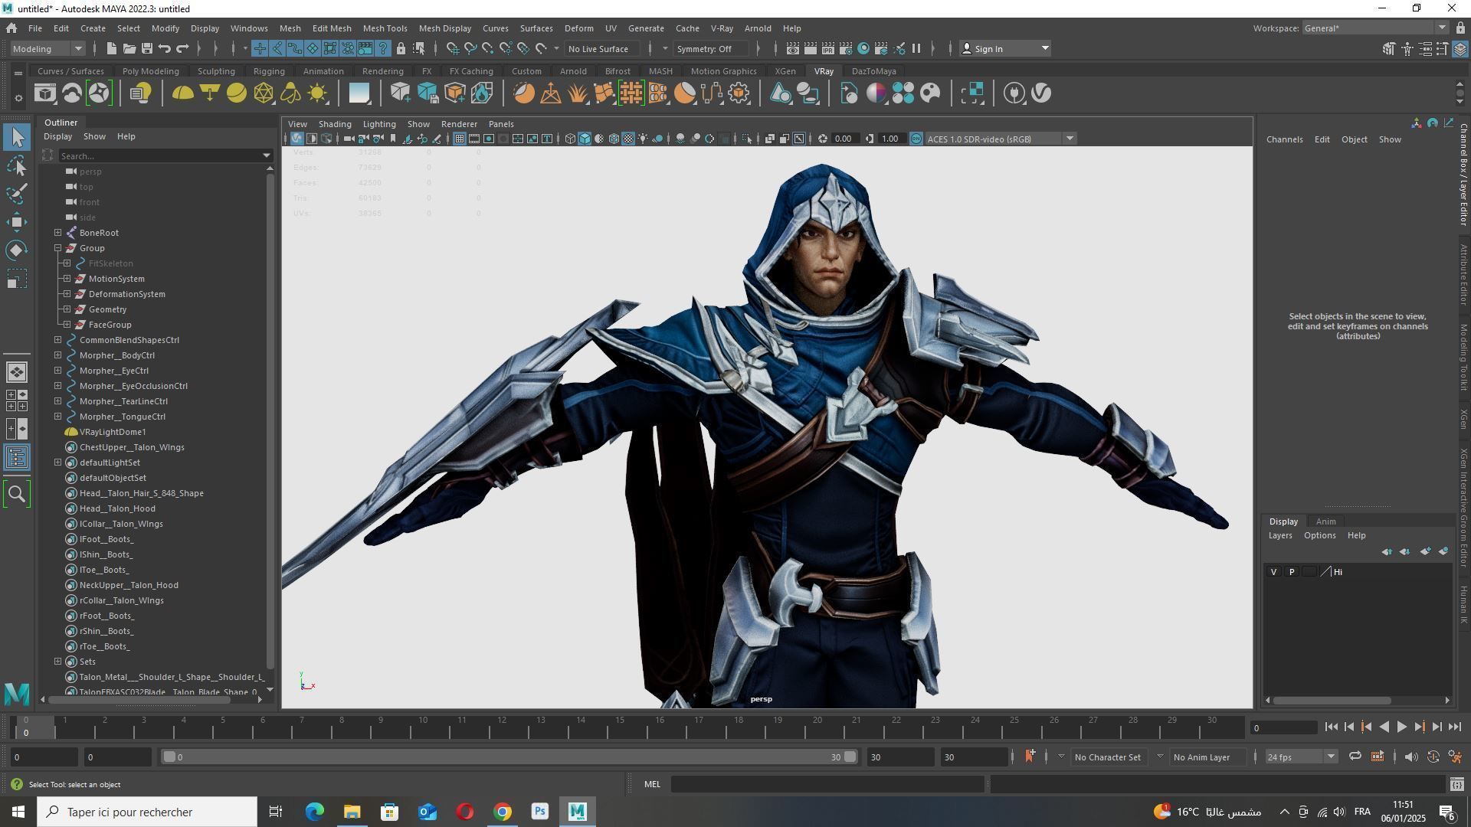This screenshot has width=1471, height=827.
Task: Toggle the Outliner panel layout icon
Action: tap(17, 457)
